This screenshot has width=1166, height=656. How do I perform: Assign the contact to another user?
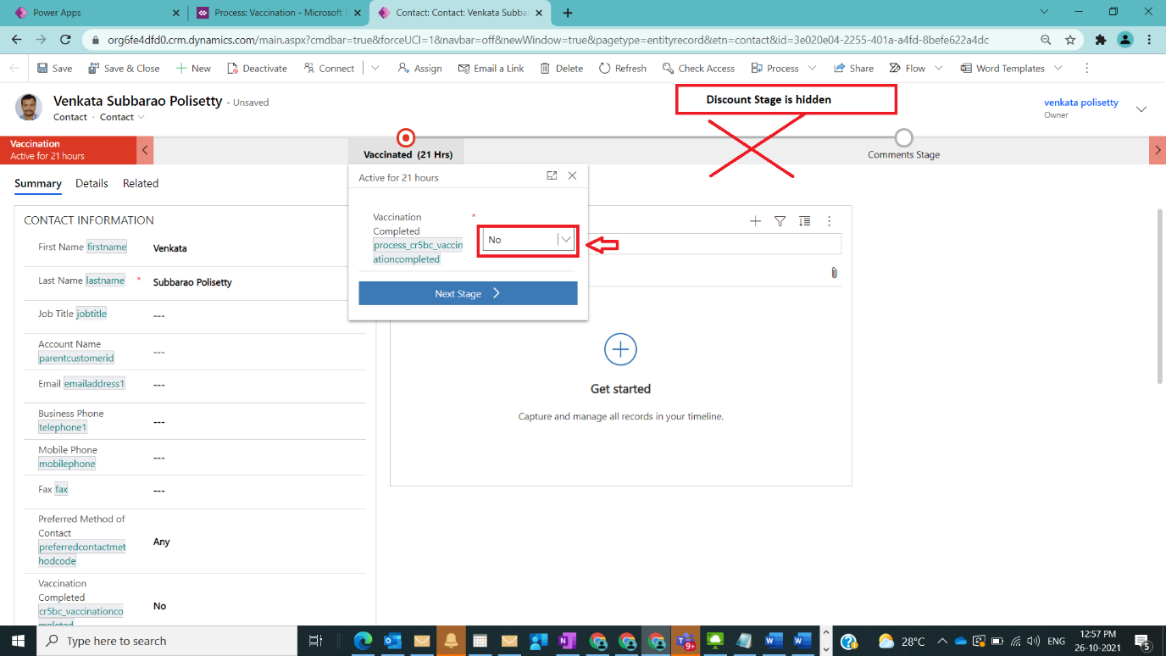(x=419, y=68)
